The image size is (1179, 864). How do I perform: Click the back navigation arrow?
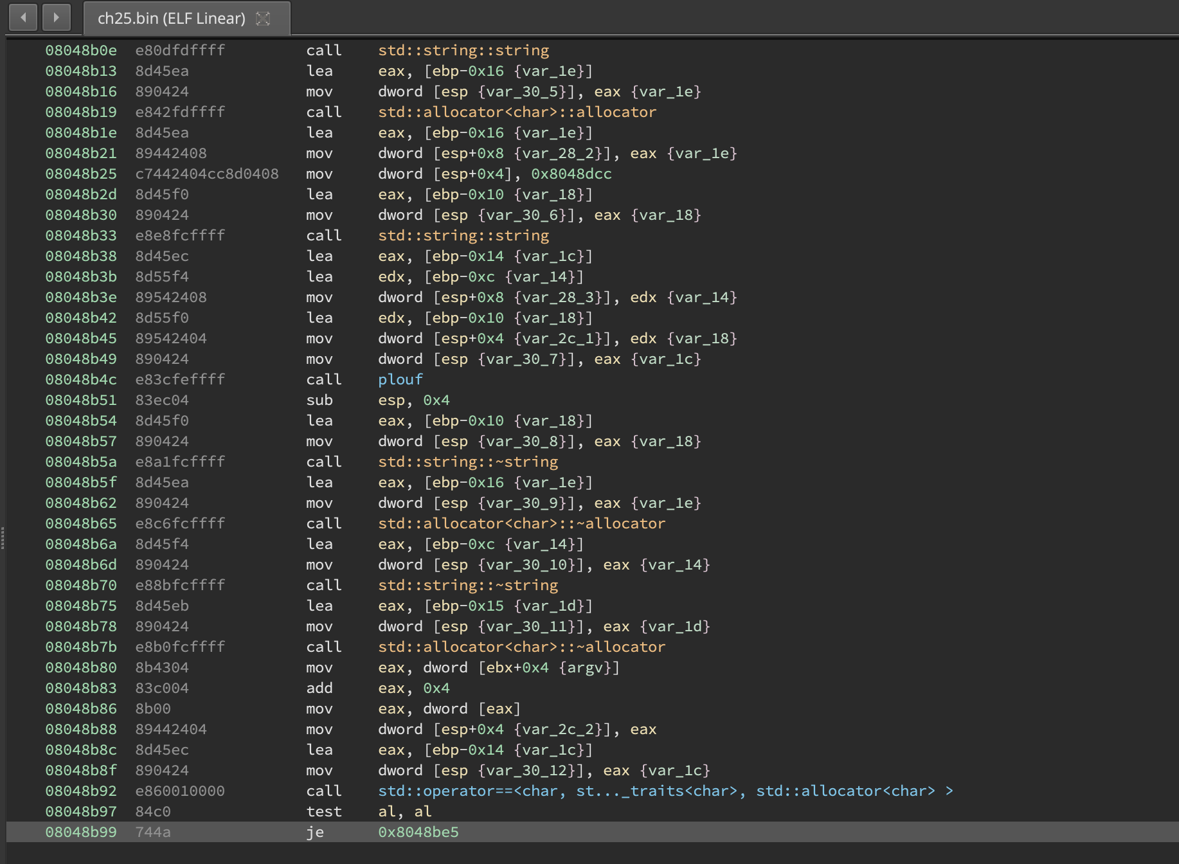pos(24,17)
